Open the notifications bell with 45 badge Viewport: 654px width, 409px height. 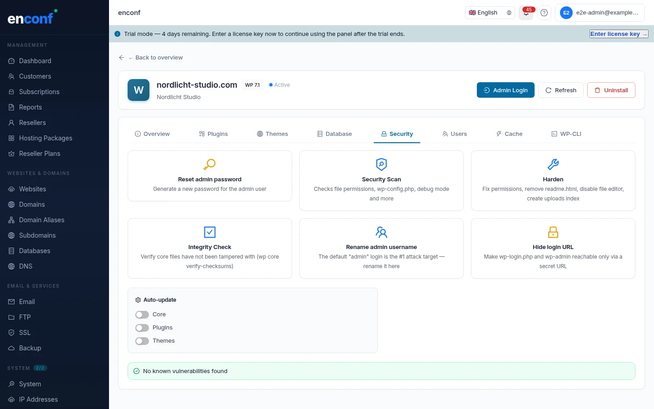coord(526,13)
